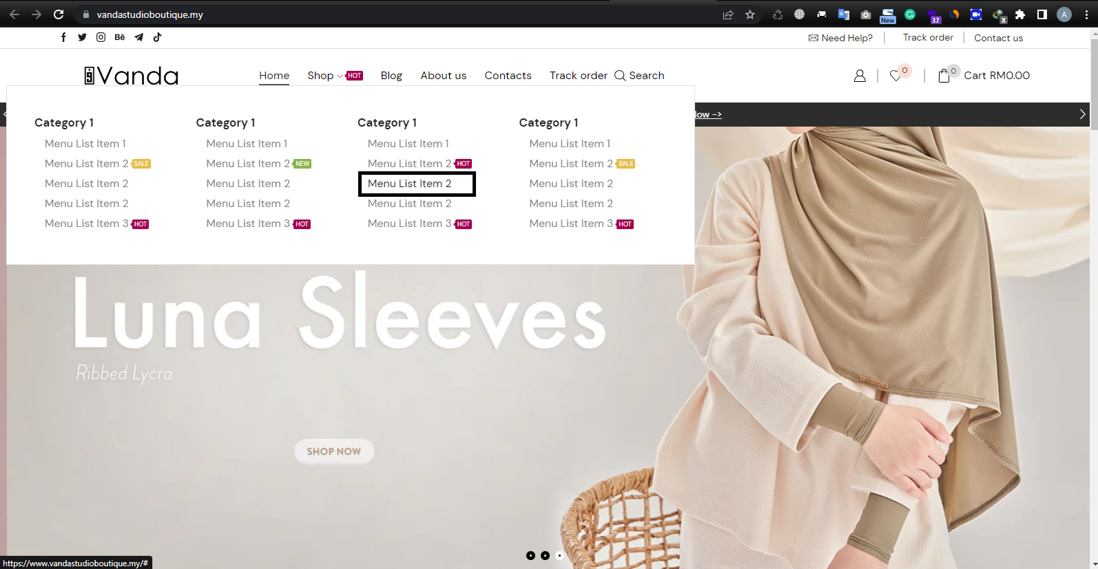Viewport: 1098px width, 569px height.
Task: Open the recycle arrows extension
Action: coord(778,14)
